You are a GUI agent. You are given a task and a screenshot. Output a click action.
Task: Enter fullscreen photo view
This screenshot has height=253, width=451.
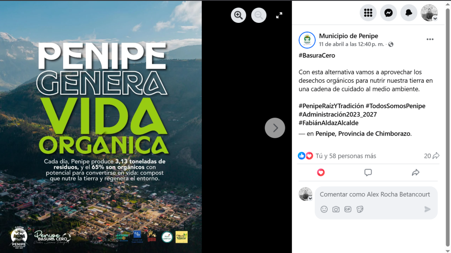tap(279, 15)
